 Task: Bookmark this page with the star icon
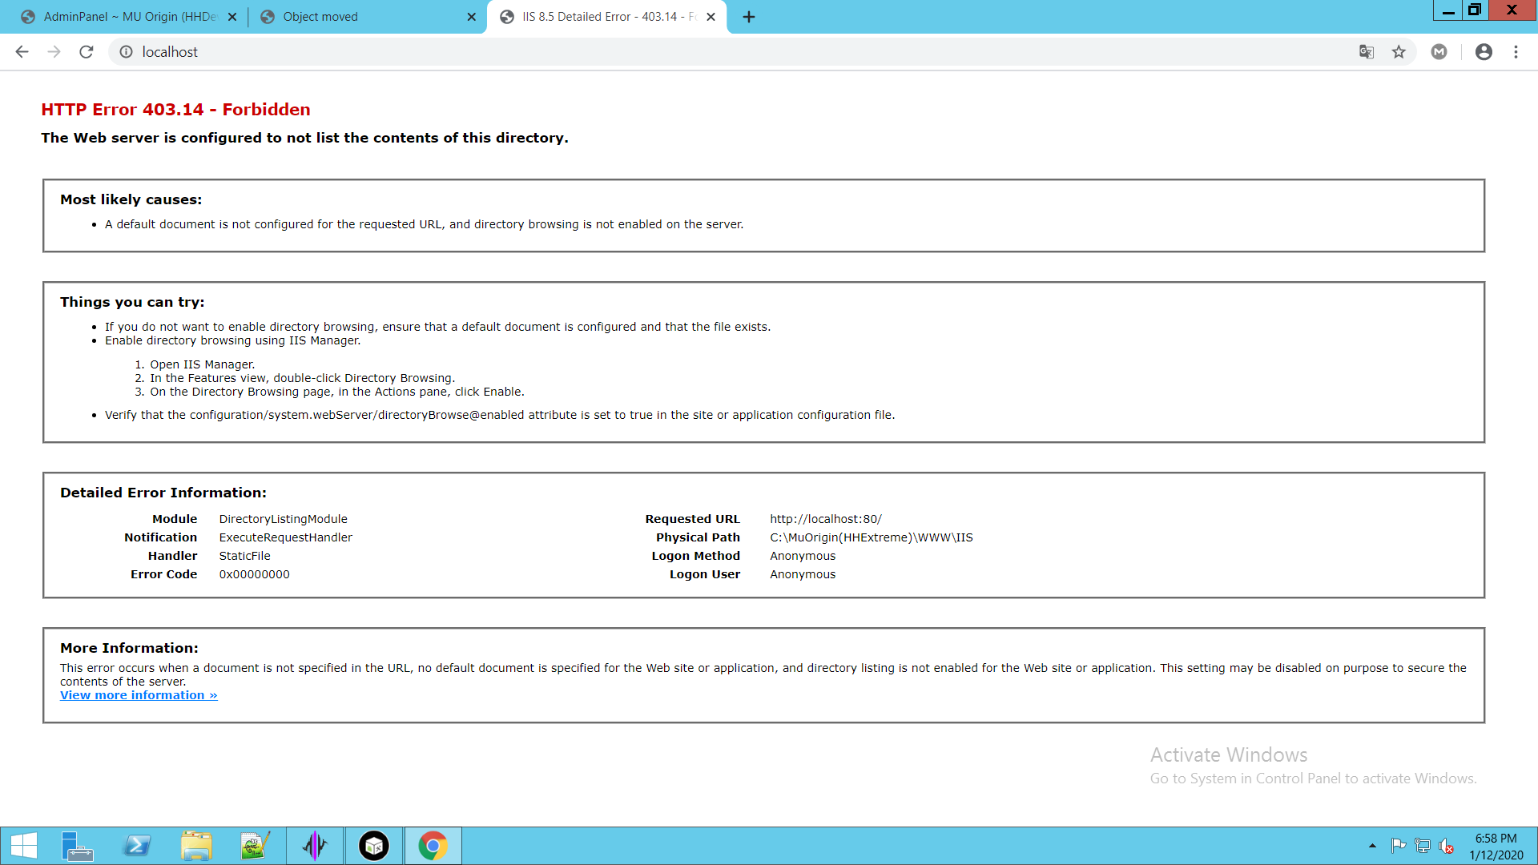point(1399,52)
